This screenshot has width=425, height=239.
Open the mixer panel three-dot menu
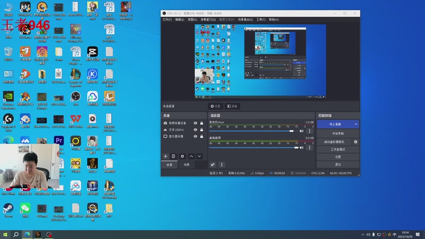click(x=222, y=165)
